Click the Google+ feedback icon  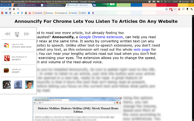coord(6,58)
